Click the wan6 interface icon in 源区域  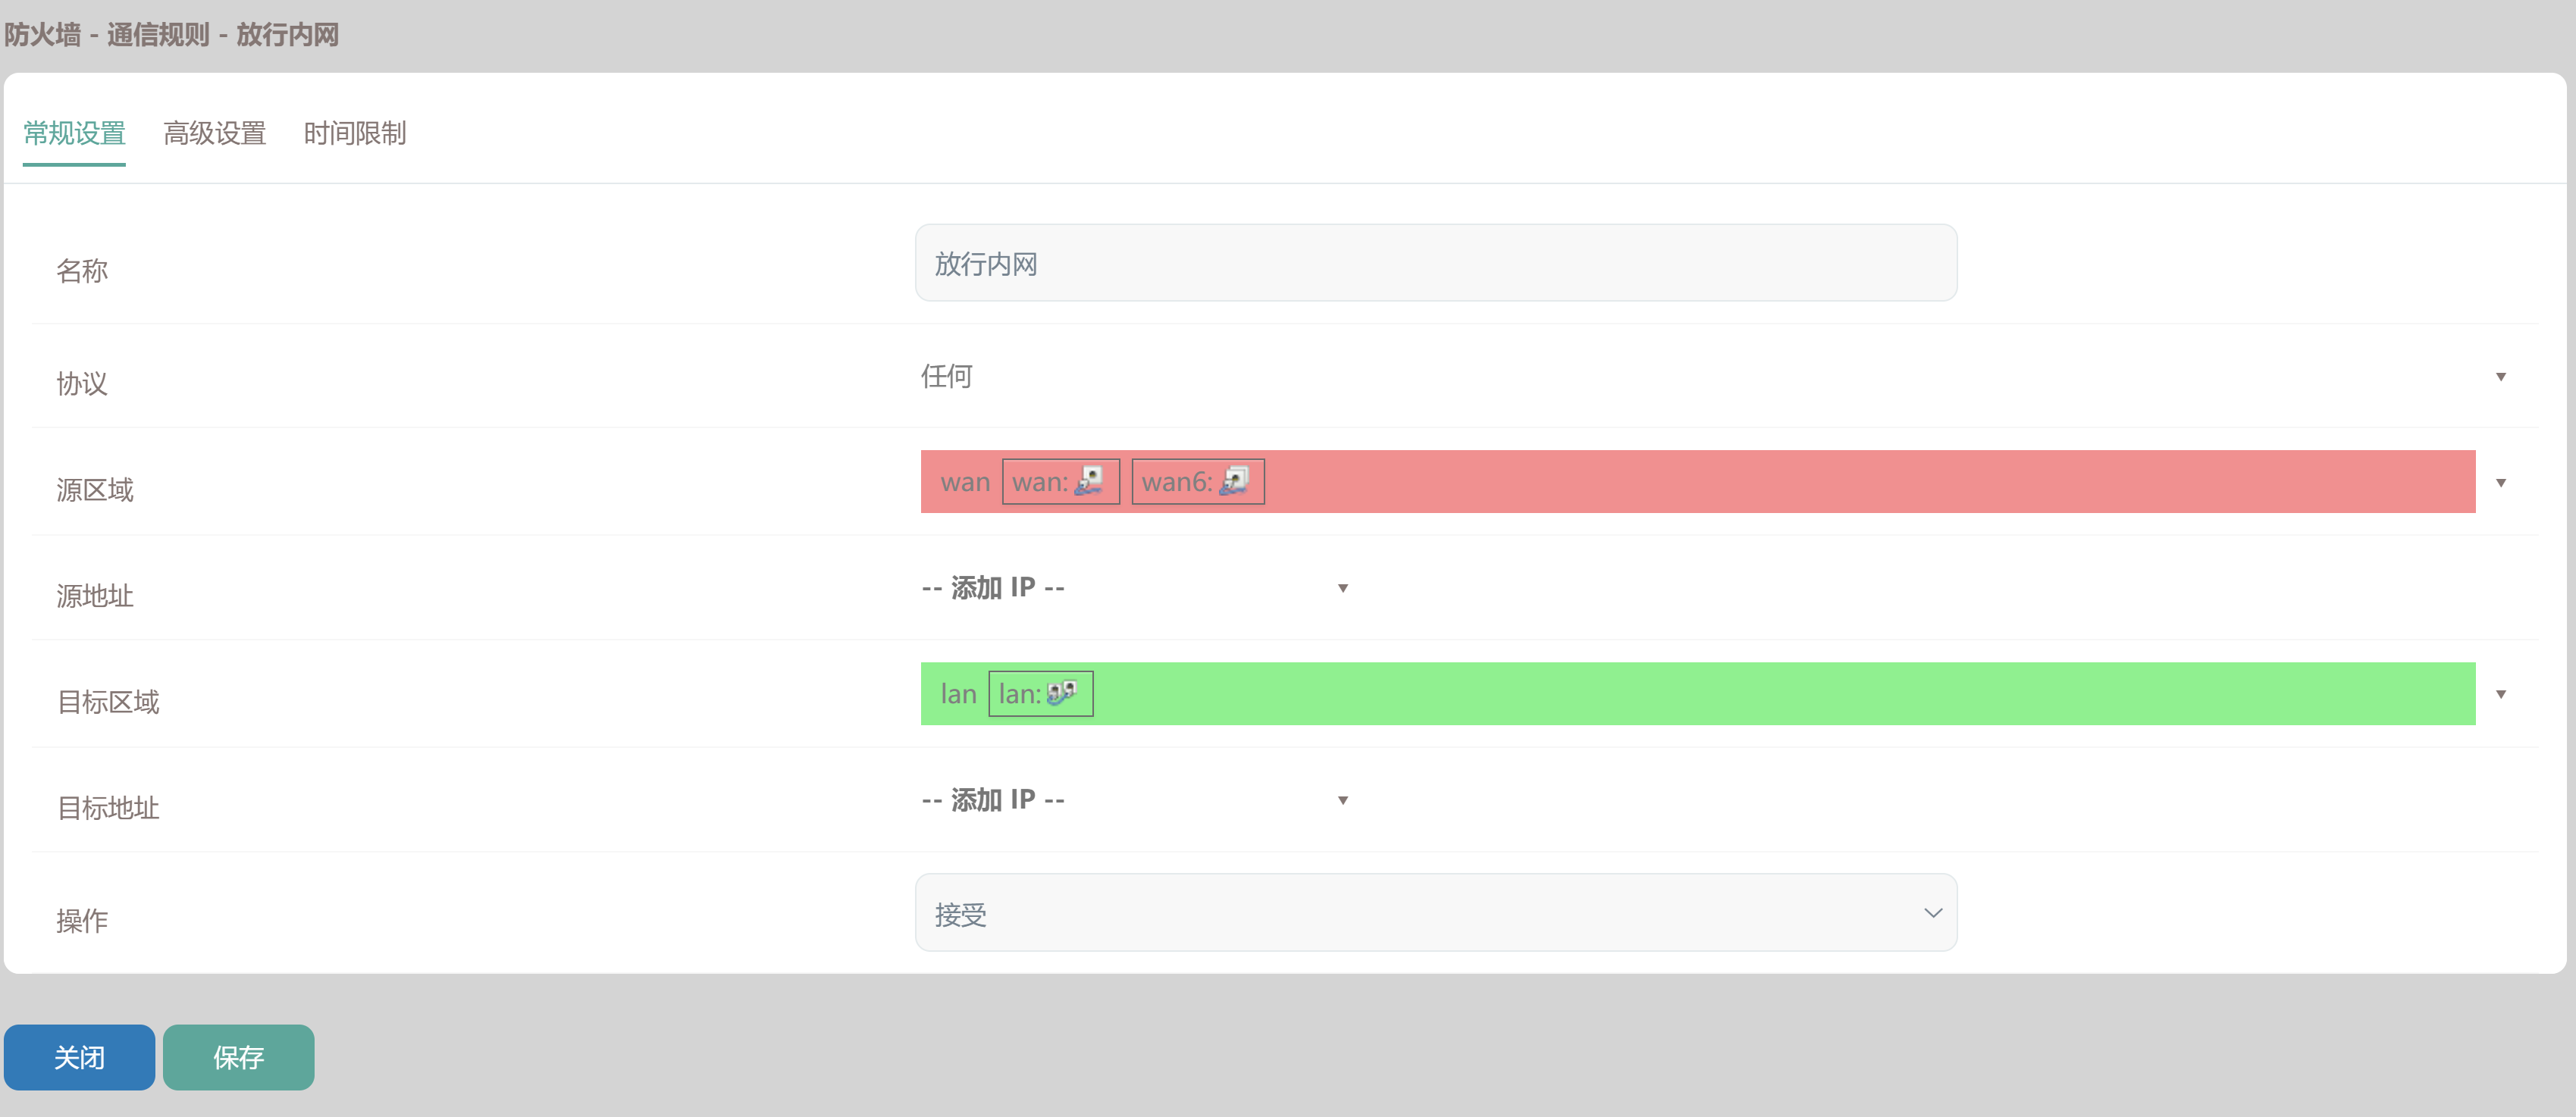(1234, 481)
